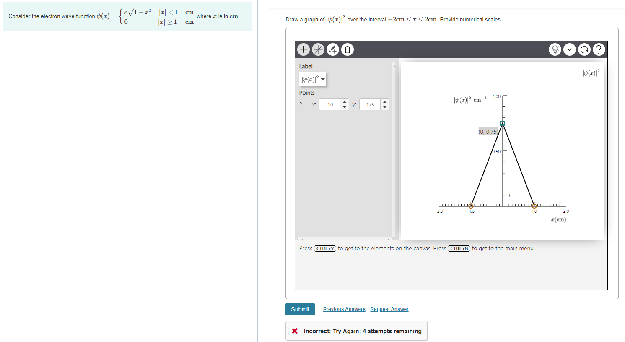Image resolution: width=625 pixels, height=342 pixels.
Task: Delete the selection with the trash icon
Action: pos(347,49)
